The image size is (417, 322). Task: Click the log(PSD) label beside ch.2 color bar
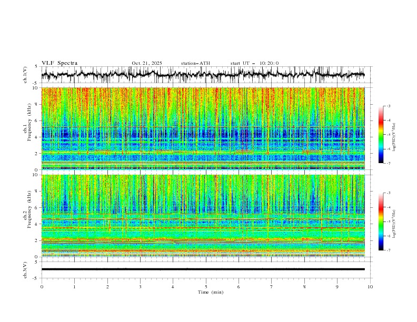pos(394,224)
